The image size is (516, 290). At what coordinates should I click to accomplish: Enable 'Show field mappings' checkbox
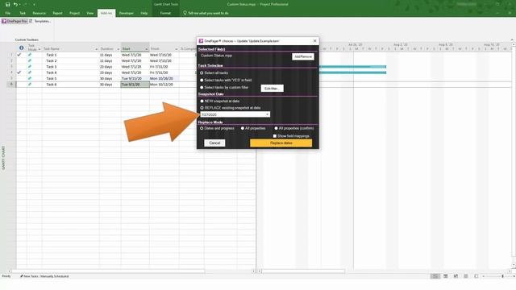coord(275,136)
